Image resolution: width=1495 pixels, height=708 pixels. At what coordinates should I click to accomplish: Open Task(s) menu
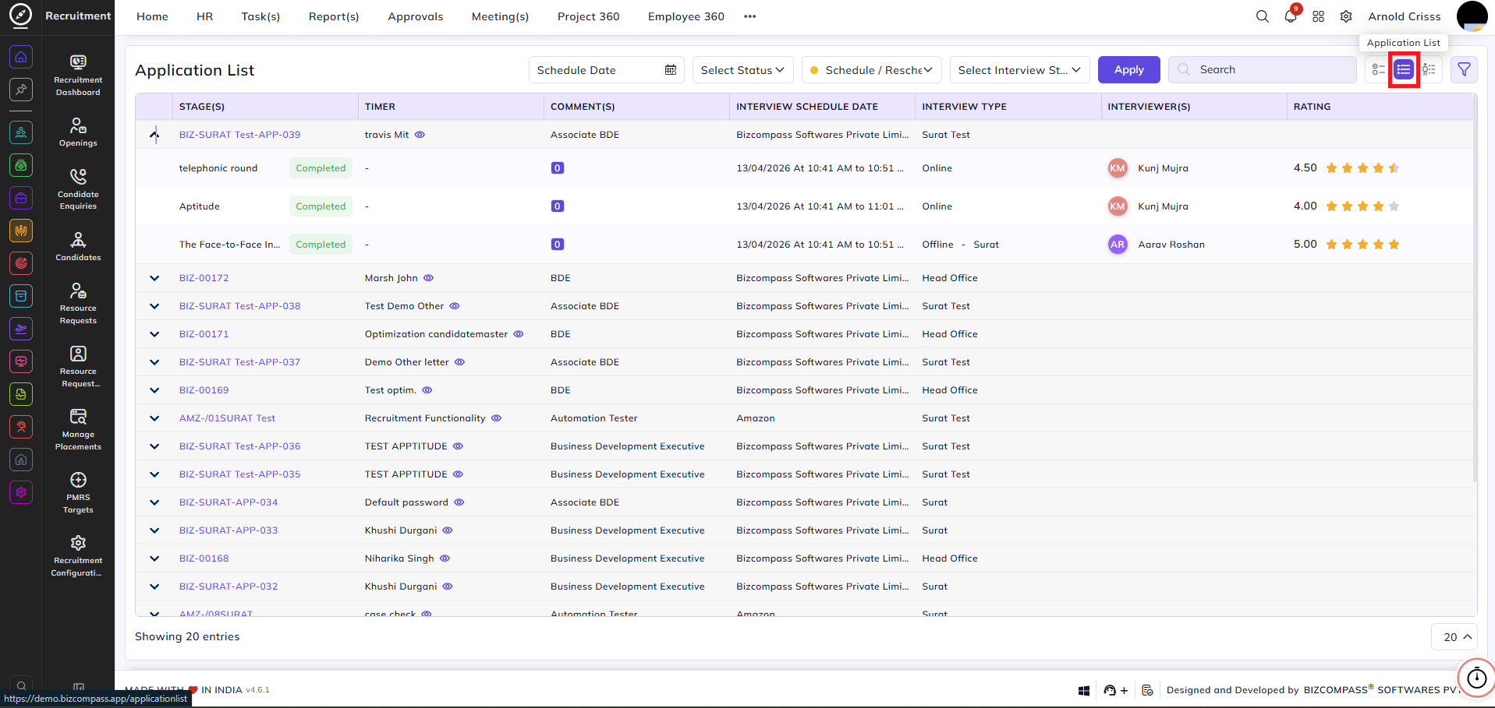(260, 16)
